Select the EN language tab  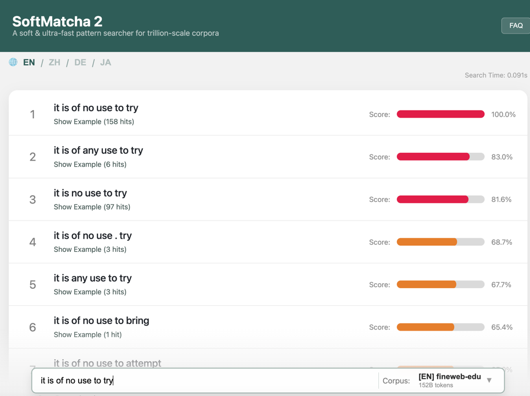pos(29,62)
